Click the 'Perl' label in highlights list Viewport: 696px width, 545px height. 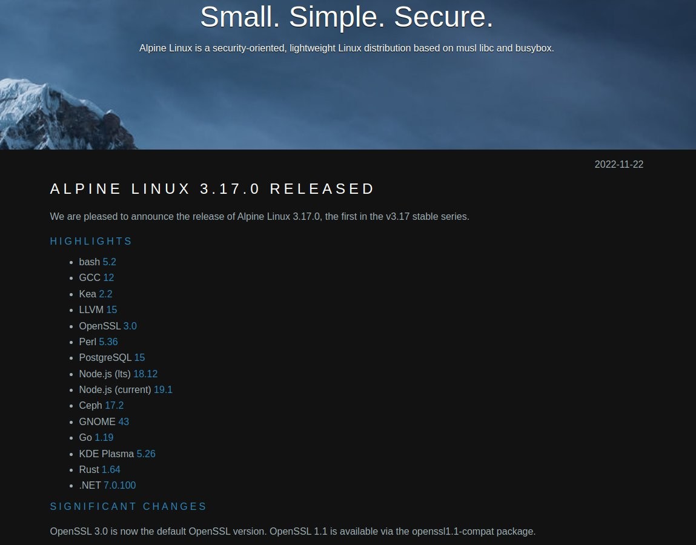(87, 342)
